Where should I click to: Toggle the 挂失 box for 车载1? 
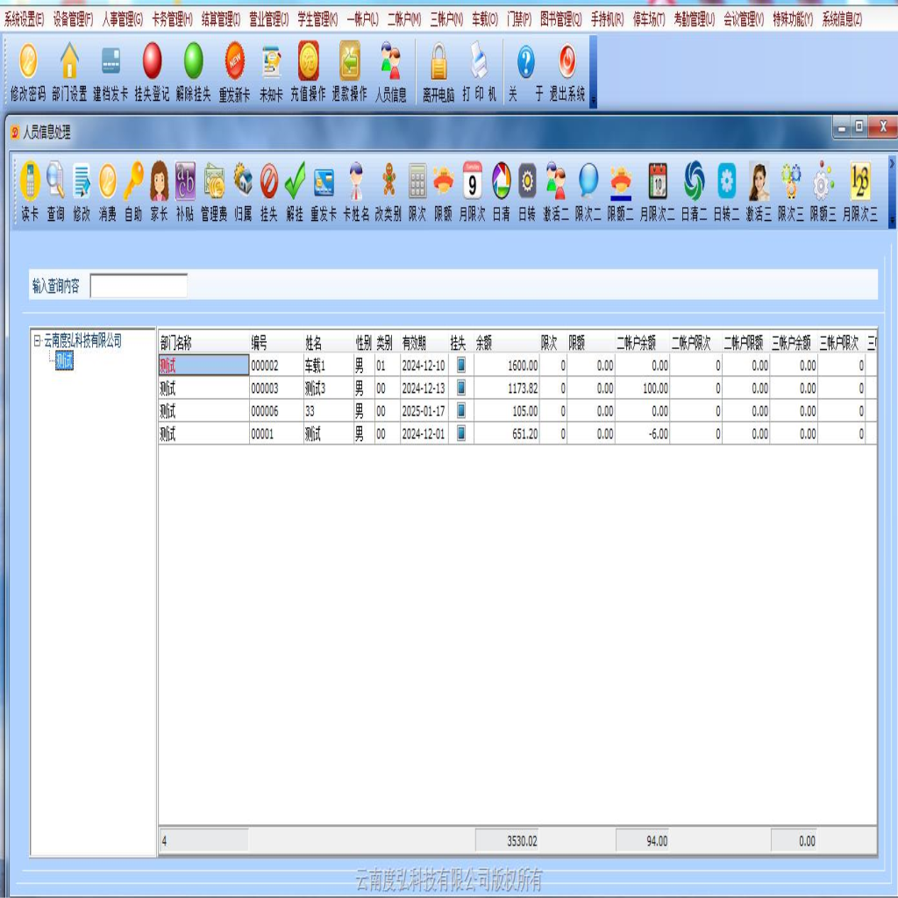pos(461,365)
